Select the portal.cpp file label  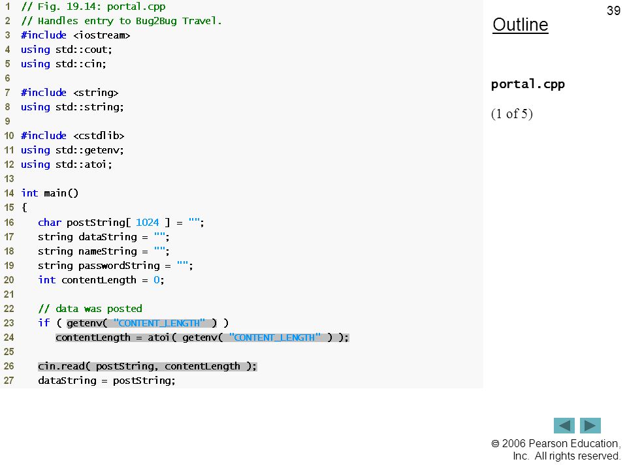tap(528, 84)
